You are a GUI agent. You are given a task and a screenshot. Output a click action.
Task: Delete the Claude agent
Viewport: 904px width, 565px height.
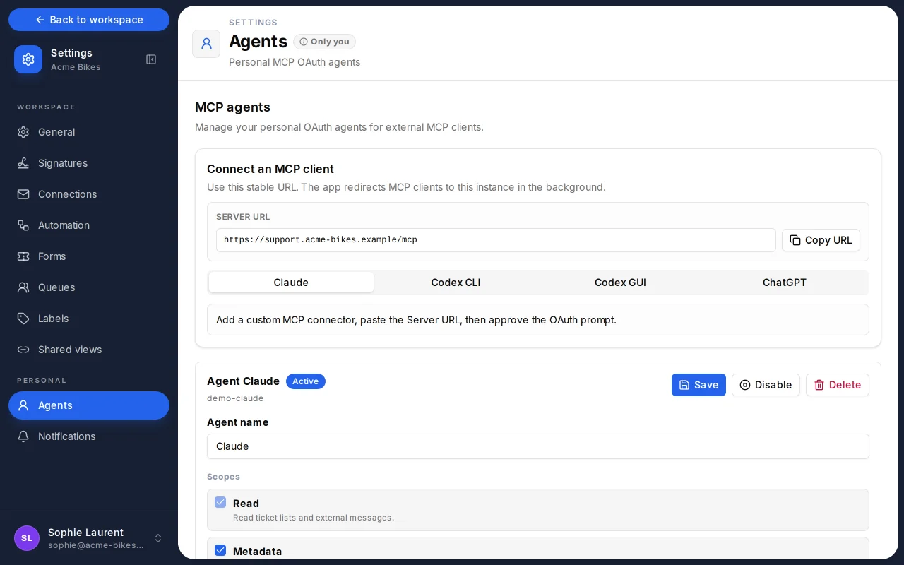coord(838,385)
